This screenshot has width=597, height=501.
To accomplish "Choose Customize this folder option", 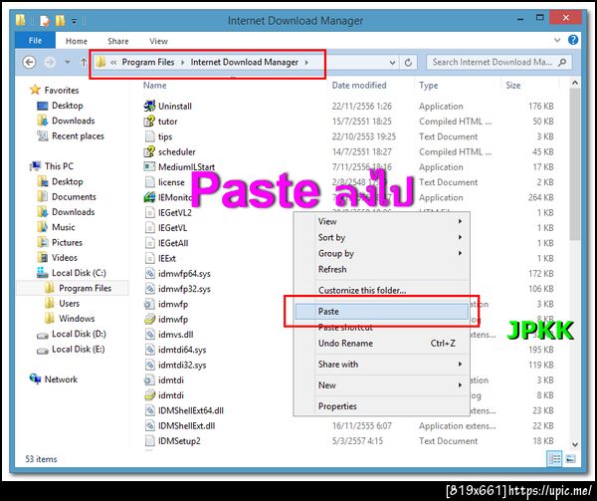I will point(381,290).
